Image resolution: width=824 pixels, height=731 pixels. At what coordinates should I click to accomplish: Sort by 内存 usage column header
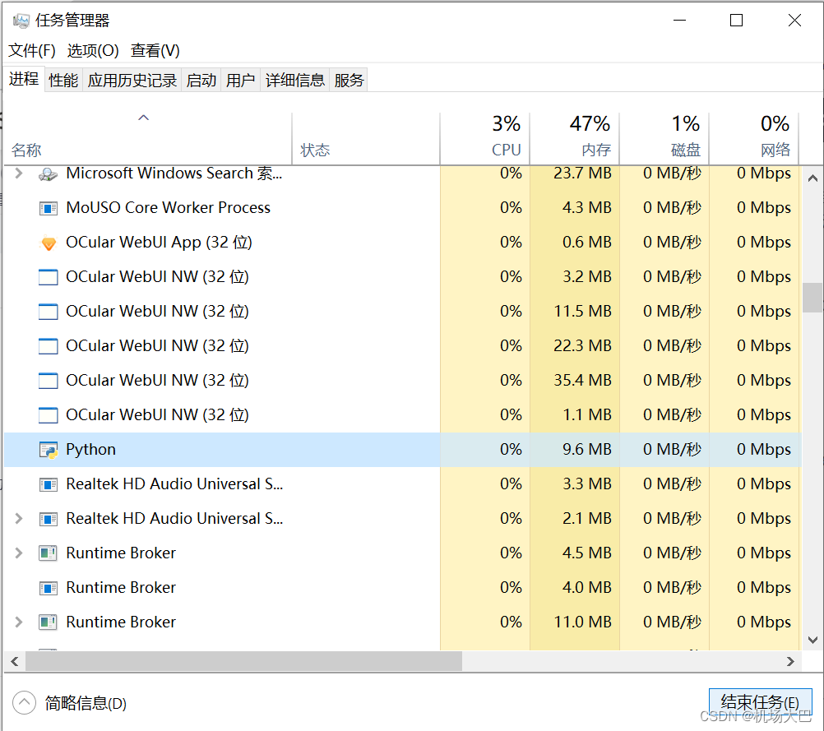click(574, 139)
